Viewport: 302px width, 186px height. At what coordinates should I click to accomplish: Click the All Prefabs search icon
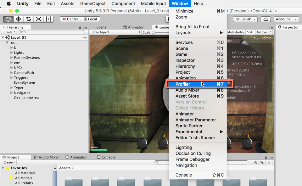(12, 183)
